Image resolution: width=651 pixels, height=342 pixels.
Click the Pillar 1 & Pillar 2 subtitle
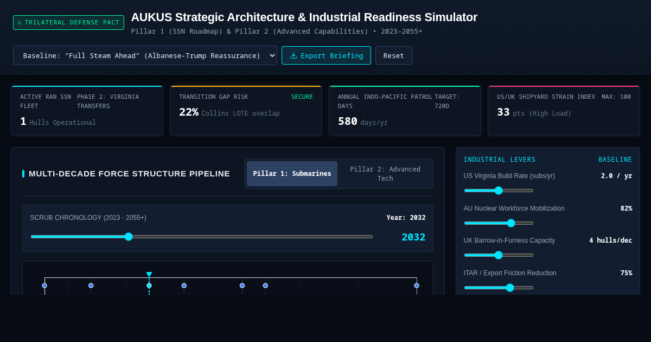277,31
